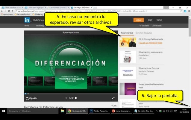This screenshot has width=191, height=120.
Task: Select the Recommended tab
Action: [x=127, y=33]
